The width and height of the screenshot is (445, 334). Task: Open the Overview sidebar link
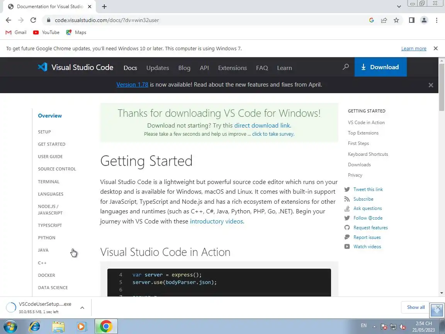coord(50,116)
